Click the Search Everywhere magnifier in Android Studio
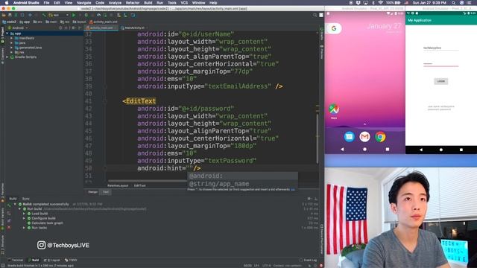477x268 pixels. point(315,15)
